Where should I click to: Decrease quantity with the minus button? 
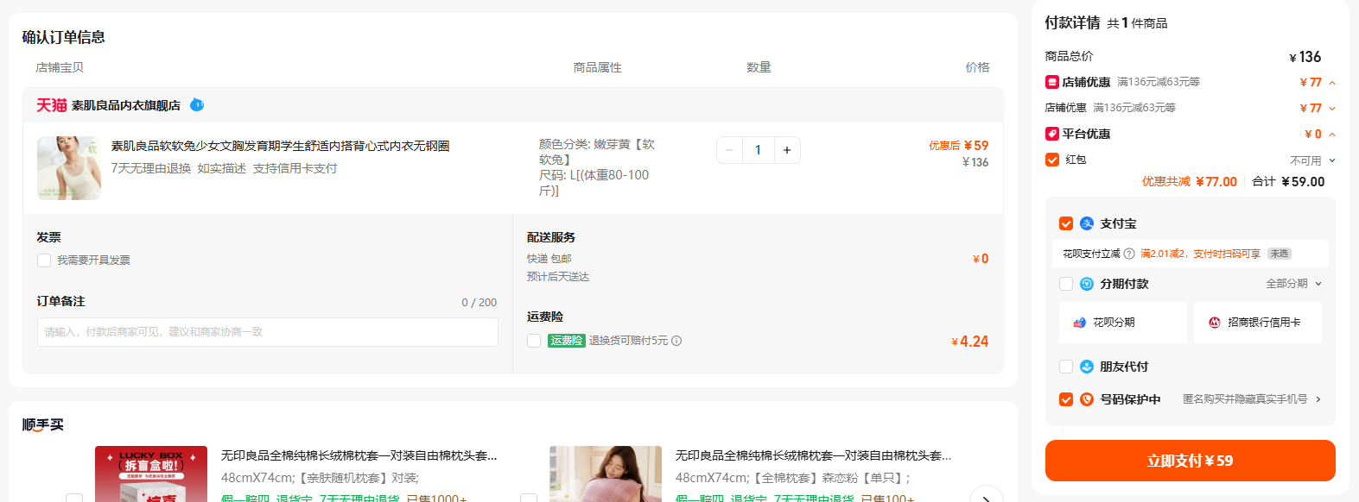[729, 150]
